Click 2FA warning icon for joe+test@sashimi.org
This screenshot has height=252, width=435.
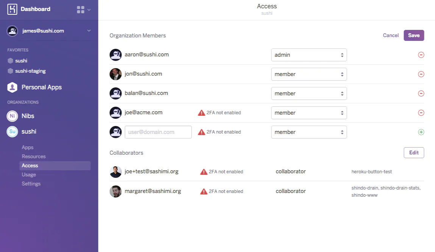click(204, 172)
